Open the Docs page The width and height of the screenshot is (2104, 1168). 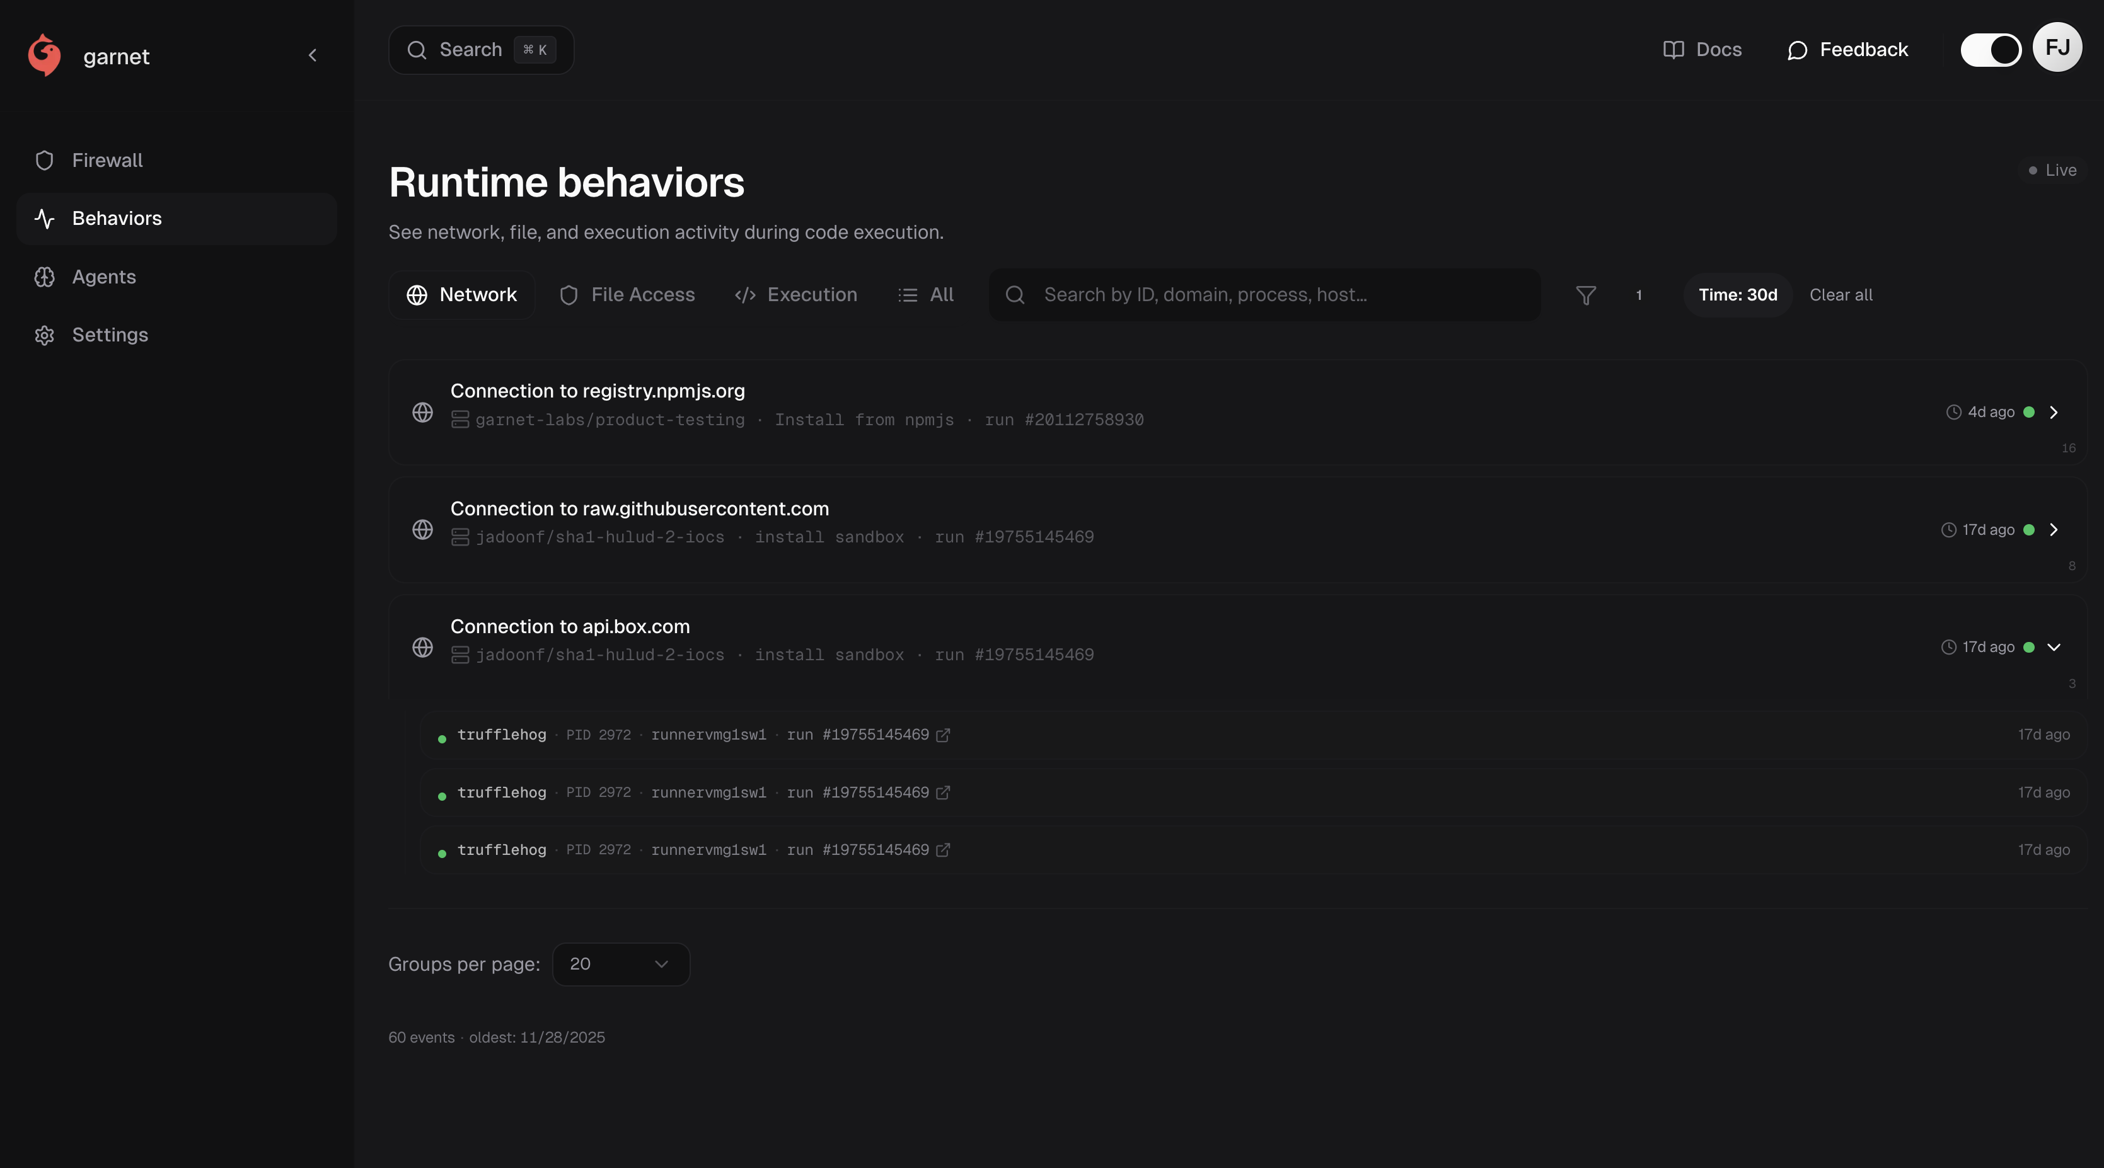click(1702, 50)
